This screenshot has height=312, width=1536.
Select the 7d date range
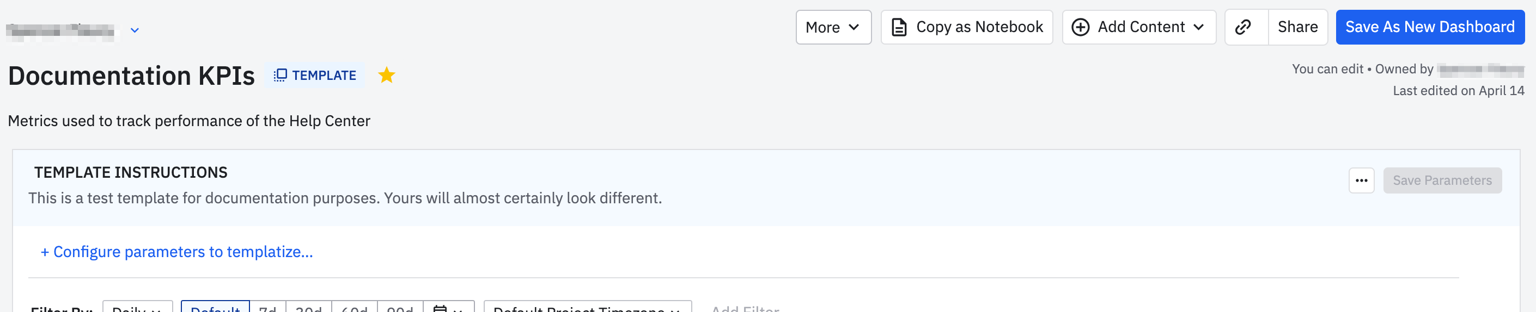click(268, 306)
